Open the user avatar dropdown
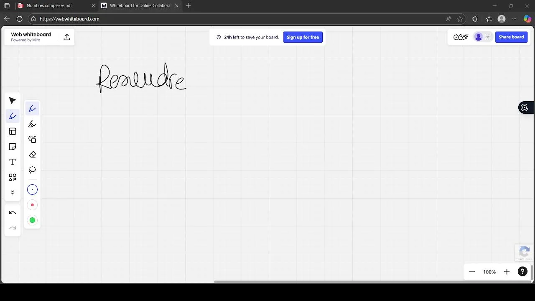The image size is (535, 301). 482,37
